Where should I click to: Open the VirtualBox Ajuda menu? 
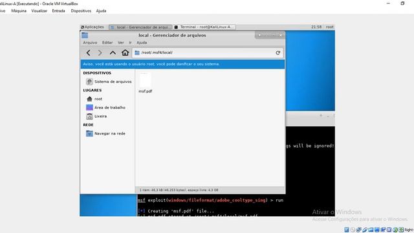[101, 11]
